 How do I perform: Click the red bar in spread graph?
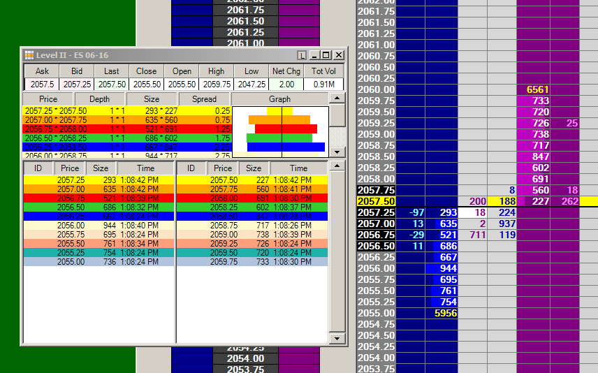tap(286, 129)
